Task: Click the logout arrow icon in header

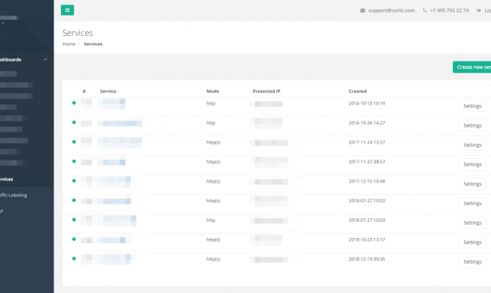Action: pos(479,10)
